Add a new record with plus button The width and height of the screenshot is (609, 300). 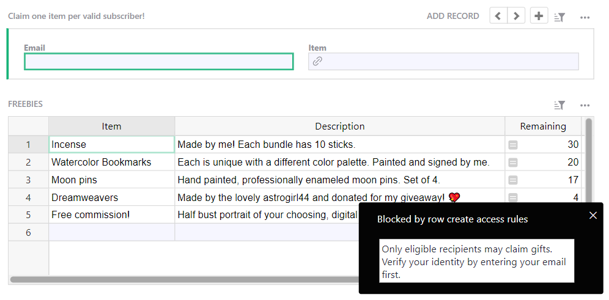tap(539, 16)
